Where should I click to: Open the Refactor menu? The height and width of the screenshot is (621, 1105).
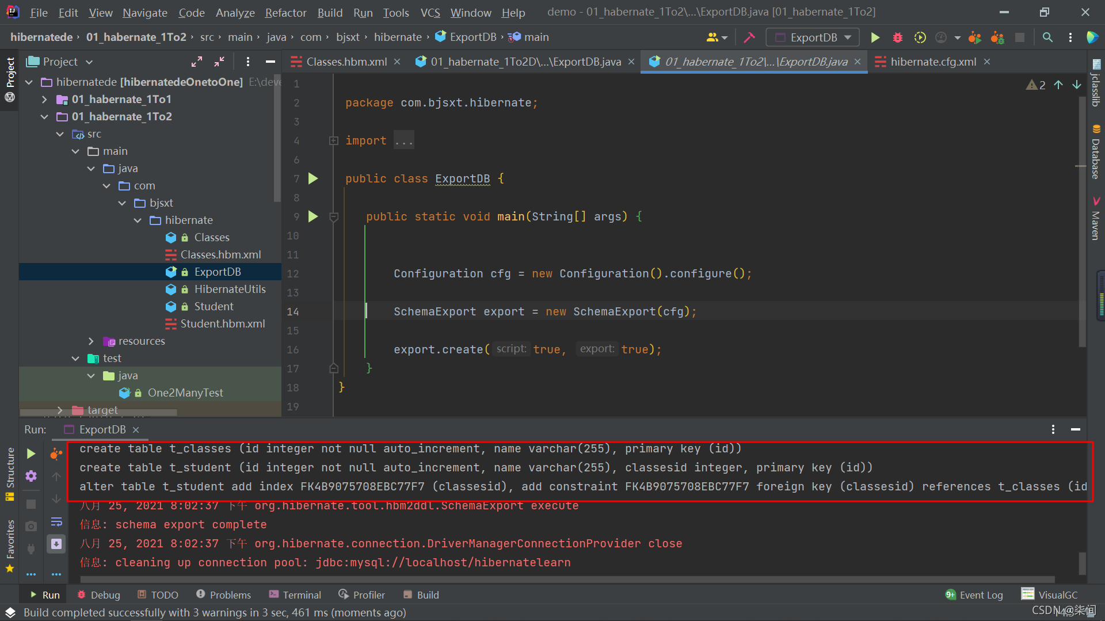click(x=285, y=12)
